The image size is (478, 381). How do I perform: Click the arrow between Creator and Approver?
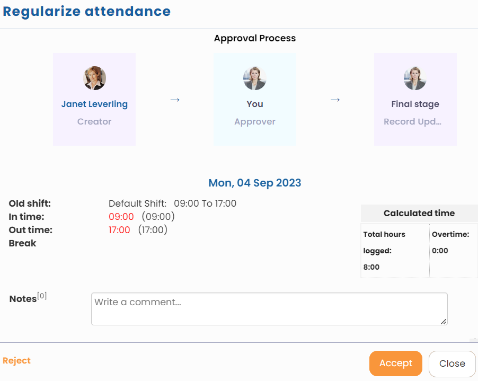point(175,100)
